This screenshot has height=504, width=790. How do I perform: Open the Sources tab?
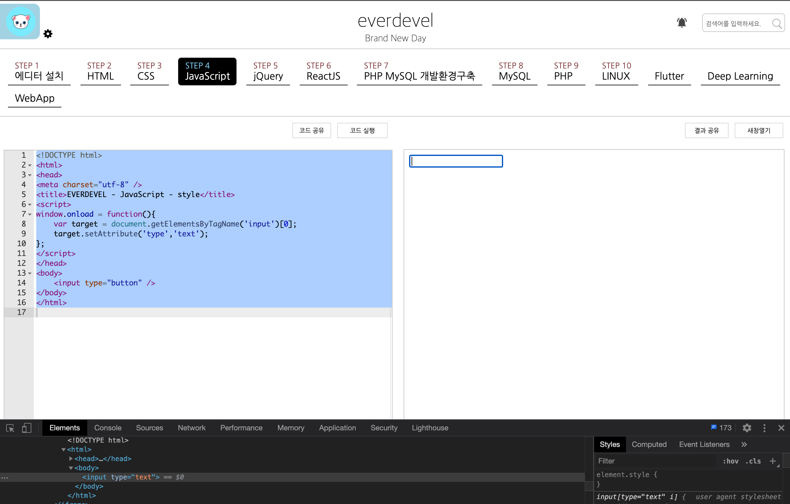[x=149, y=428]
